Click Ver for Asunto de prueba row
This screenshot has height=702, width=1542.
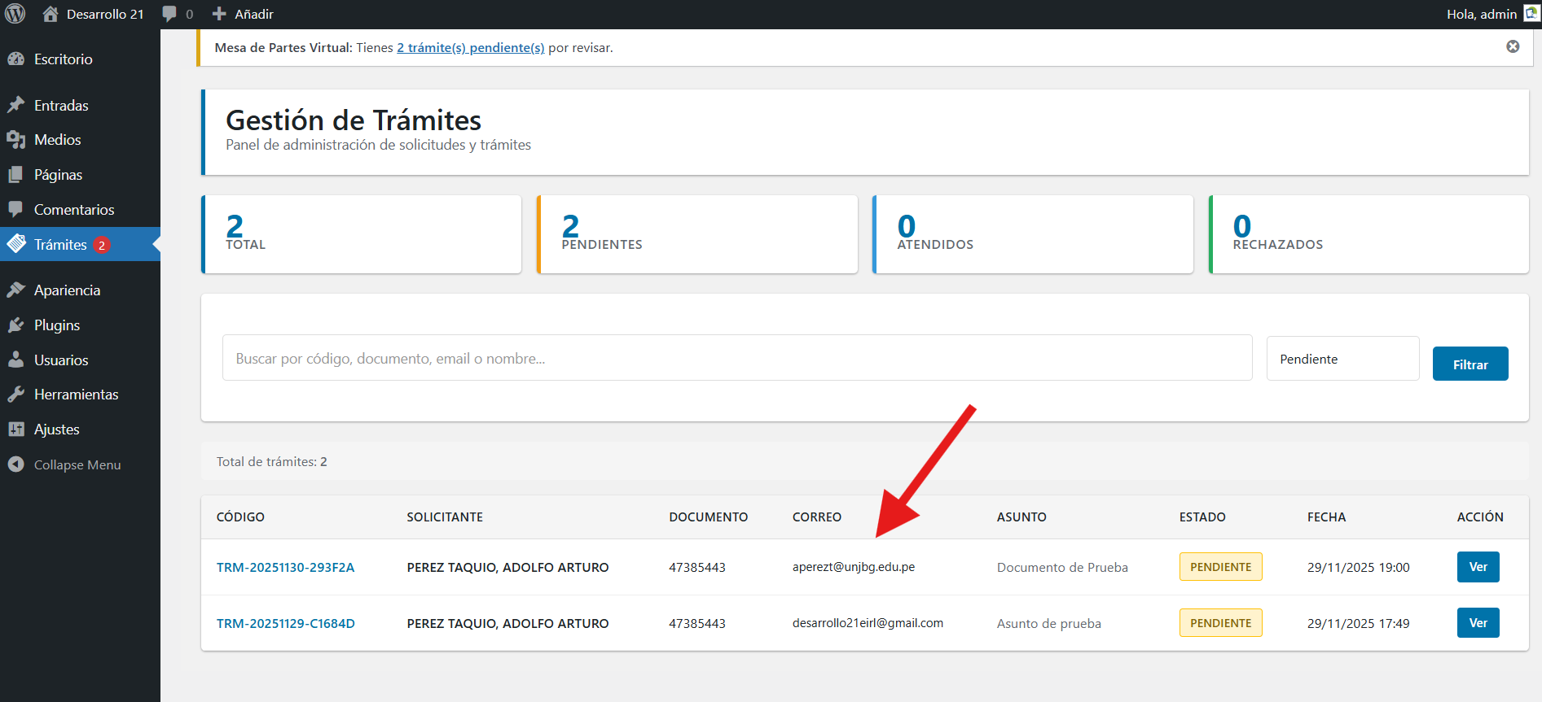tap(1478, 623)
